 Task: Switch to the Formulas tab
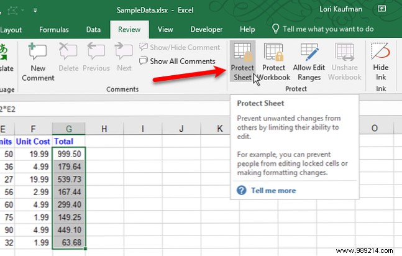point(54,29)
